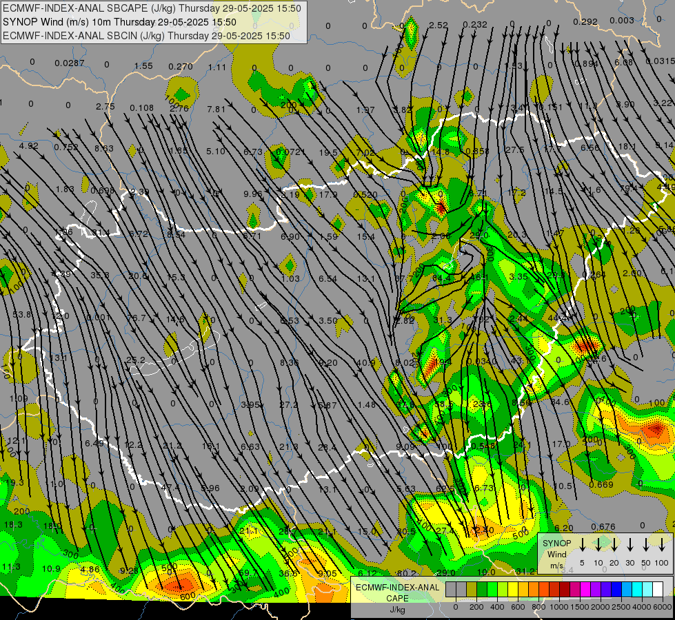Click the SBCIN title line in header
Viewport: 675px width, 620px height.
point(146,36)
